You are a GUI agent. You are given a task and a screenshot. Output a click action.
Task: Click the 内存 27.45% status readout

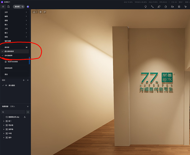(x=153, y=2)
